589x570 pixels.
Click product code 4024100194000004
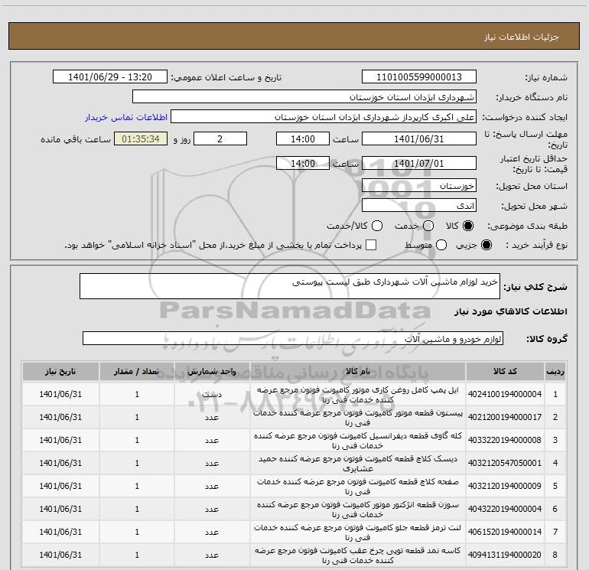click(505, 394)
